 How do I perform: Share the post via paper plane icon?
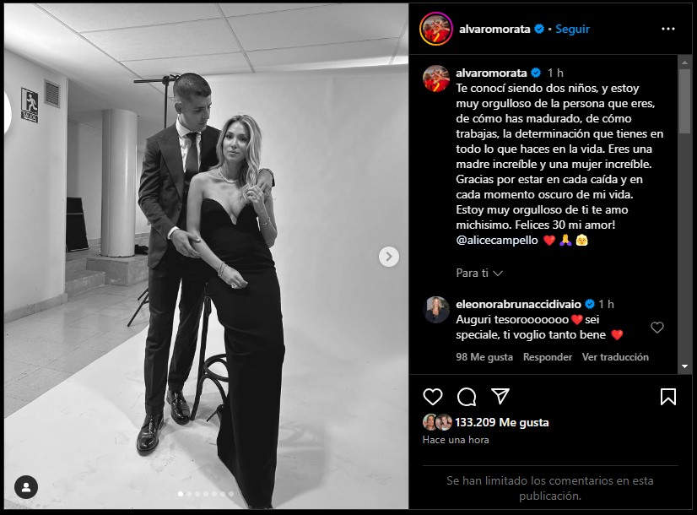pyautogui.click(x=500, y=397)
